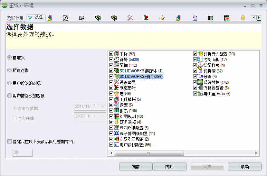Select the 用户曾修改的对象 radio option
267x176 pixels.
tap(9, 95)
